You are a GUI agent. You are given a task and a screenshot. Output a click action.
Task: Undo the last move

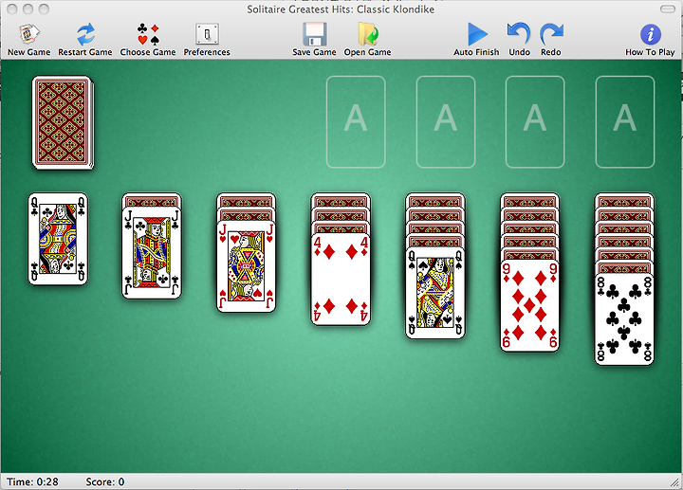[x=519, y=40]
